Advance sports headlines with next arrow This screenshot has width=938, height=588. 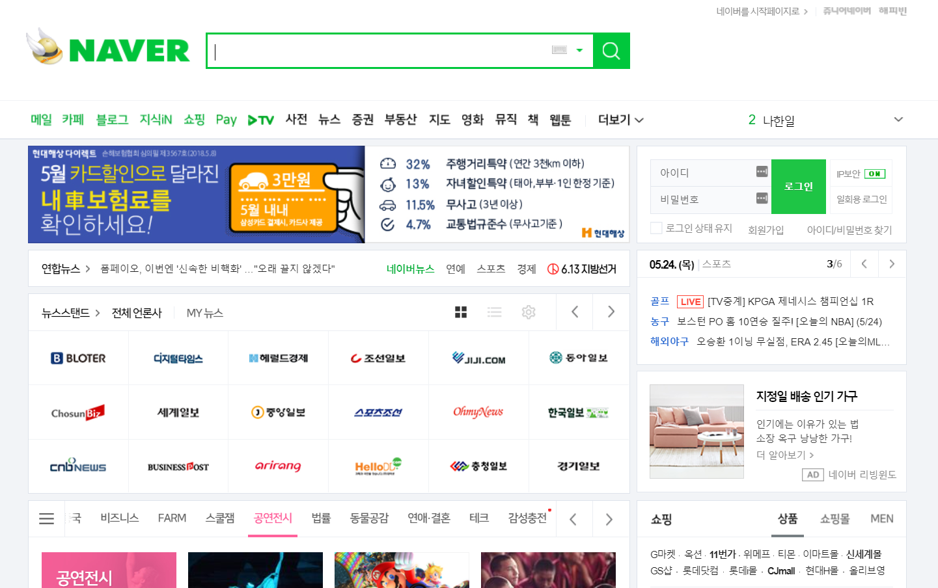point(892,264)
